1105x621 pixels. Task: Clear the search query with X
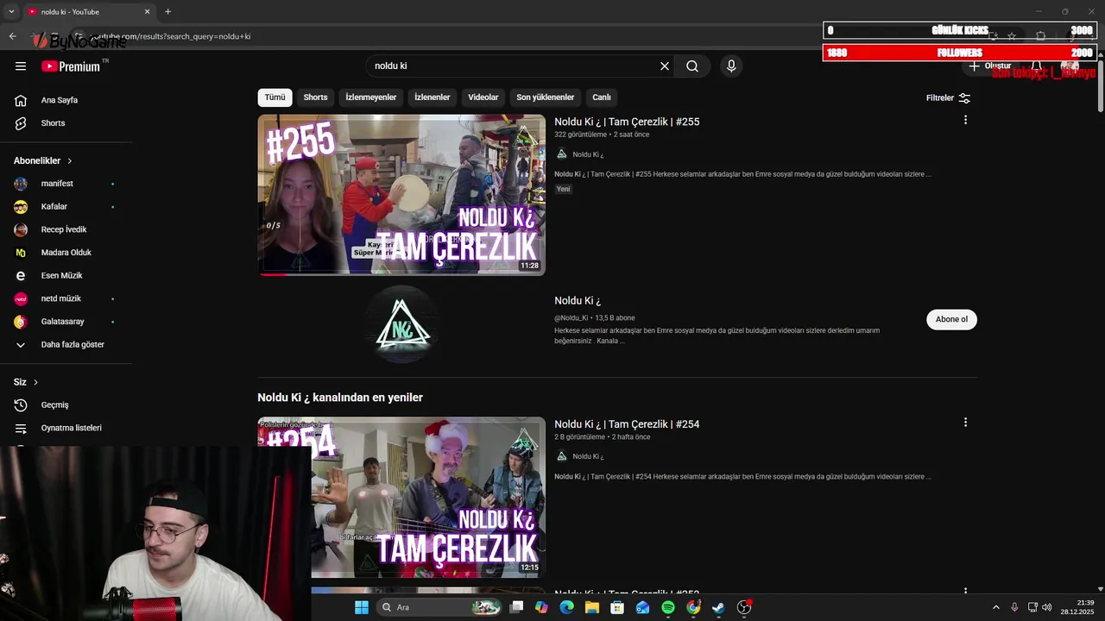(x=665, y=66)
